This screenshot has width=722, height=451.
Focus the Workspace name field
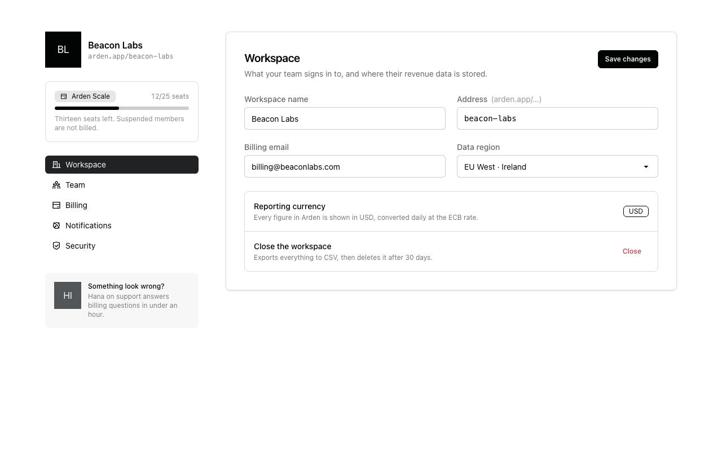tap(345, 118)
